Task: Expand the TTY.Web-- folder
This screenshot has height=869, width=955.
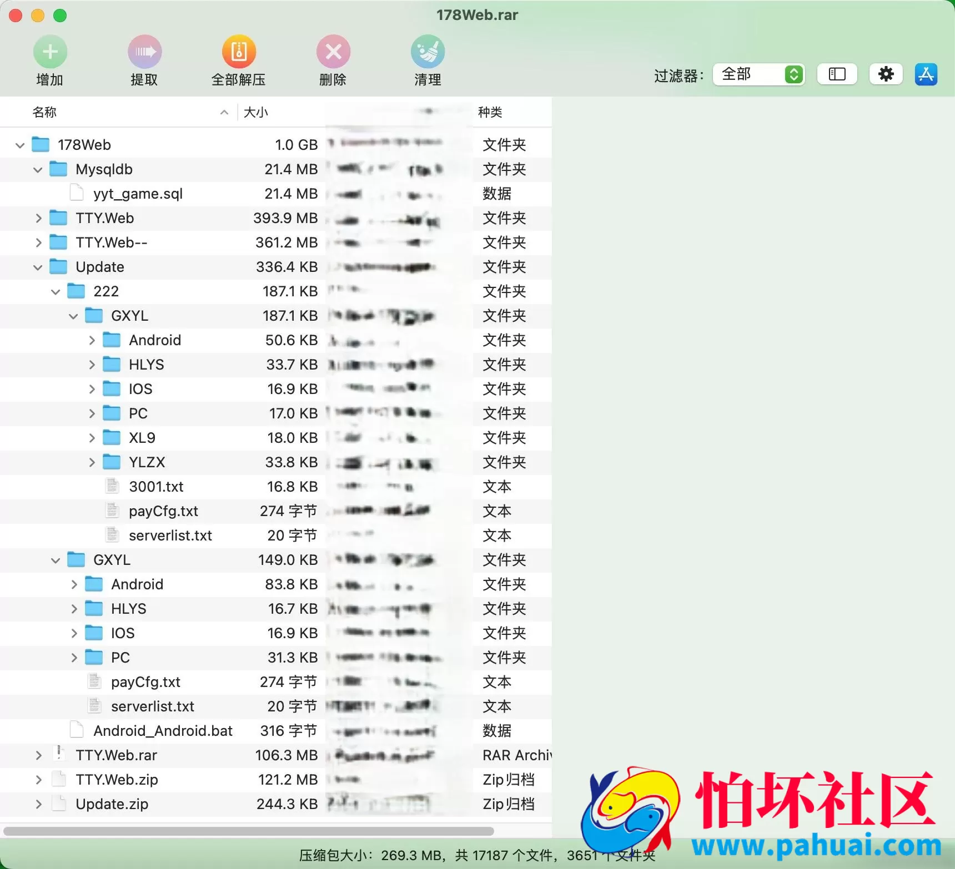Action: click(38, 243)
